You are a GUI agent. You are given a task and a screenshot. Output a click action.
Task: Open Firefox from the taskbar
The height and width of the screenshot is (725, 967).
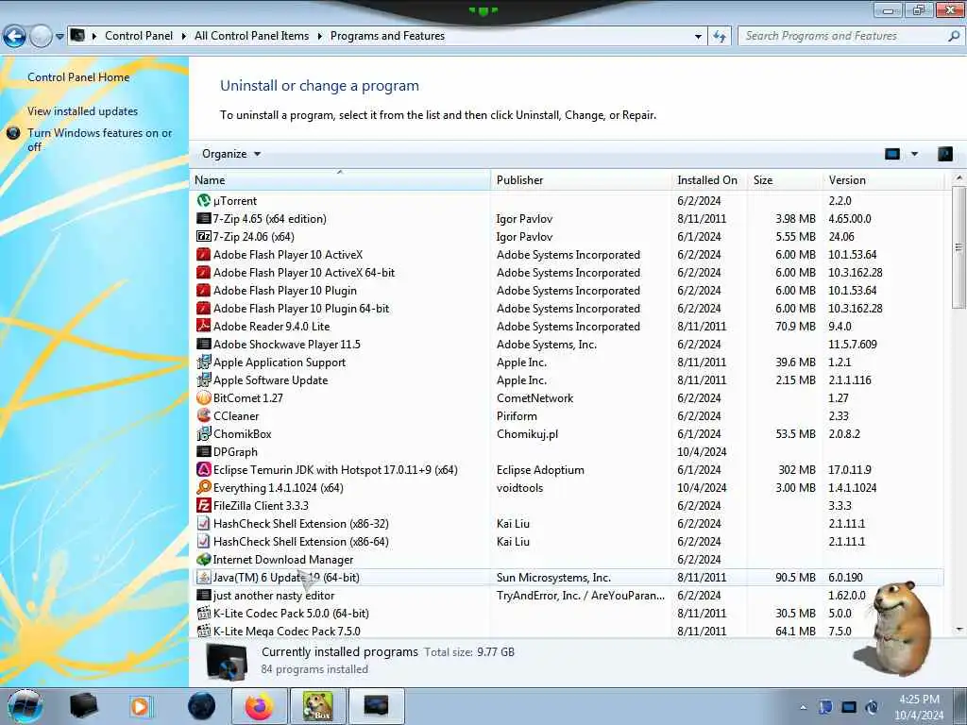tap(260, 706)
